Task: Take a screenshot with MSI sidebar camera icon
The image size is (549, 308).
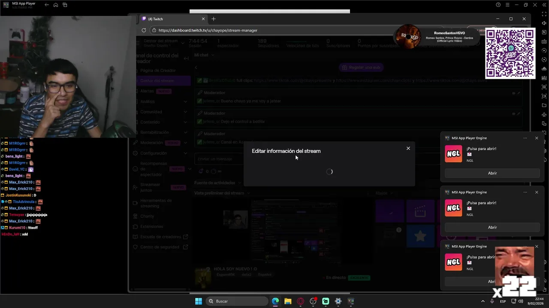Action: point(544,87)
